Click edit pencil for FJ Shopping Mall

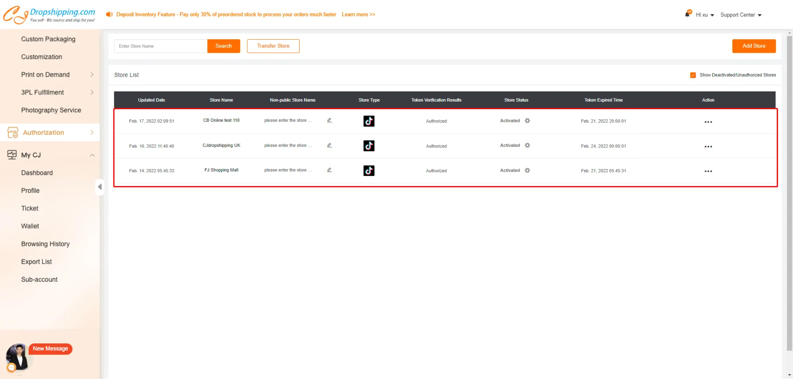[329, 170]
